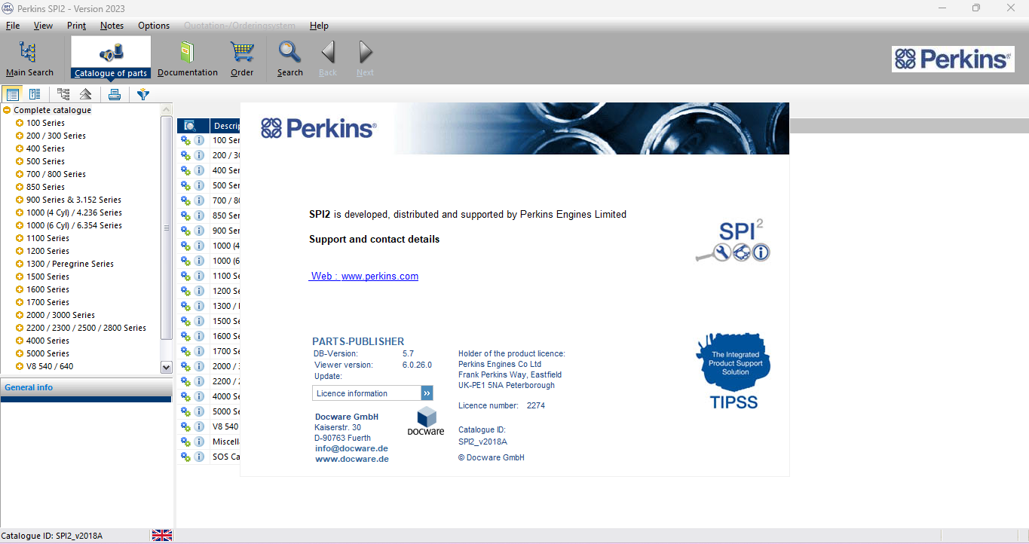
Task: Open the View menu
Action: pos(44,26)
